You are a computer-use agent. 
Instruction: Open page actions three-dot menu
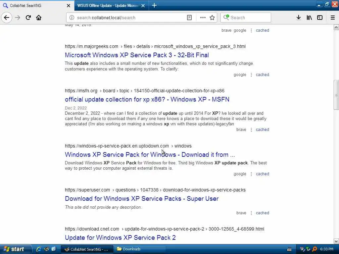[x=203, y=18]
